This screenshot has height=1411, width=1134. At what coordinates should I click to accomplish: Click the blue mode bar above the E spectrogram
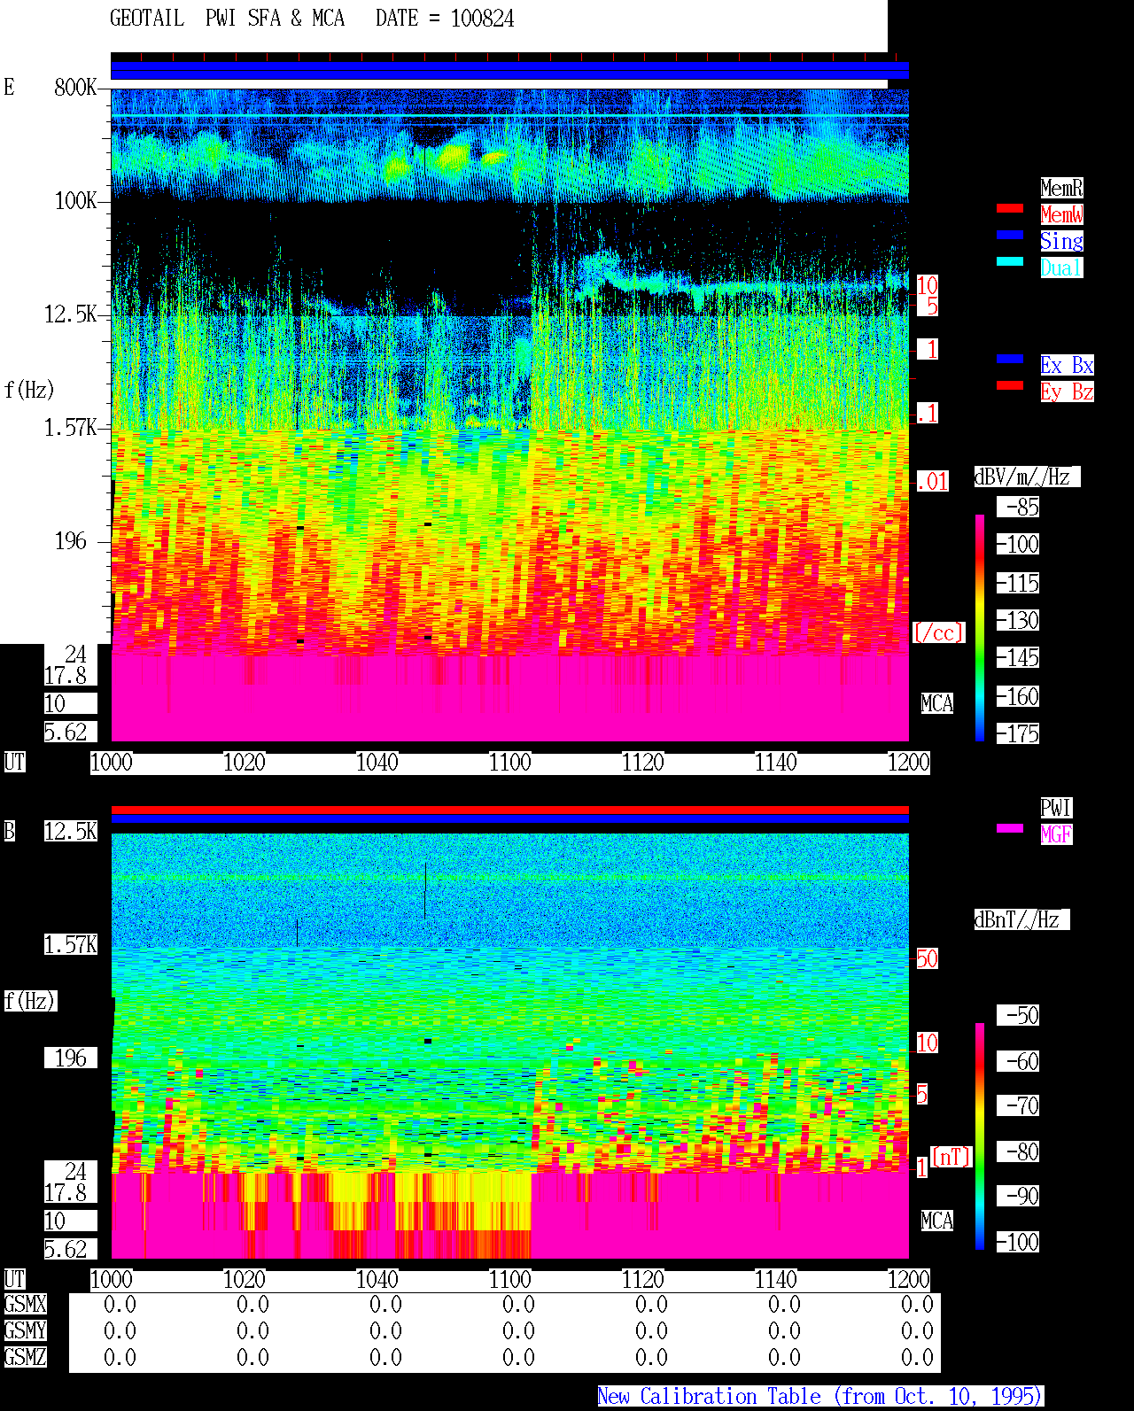coord(509,71)
